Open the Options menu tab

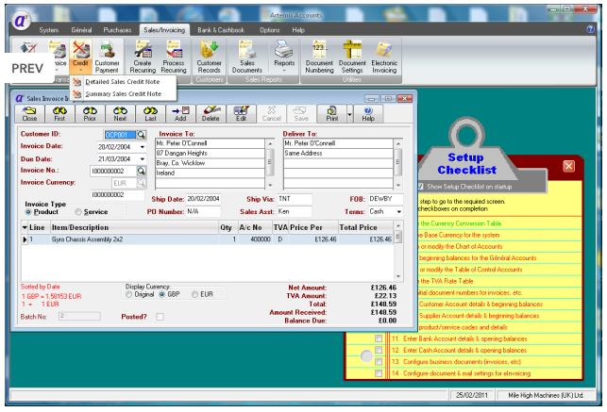coord(269,30)
